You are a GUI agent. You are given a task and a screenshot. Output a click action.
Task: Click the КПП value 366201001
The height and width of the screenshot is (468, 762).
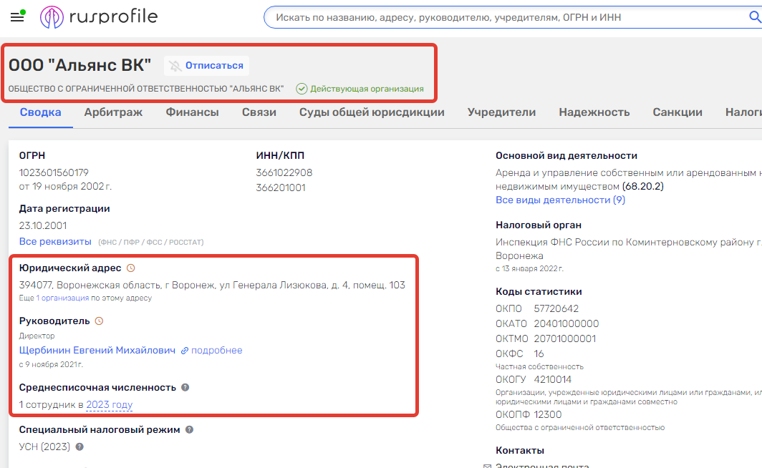pyautogui.click(x=281, y=187)
